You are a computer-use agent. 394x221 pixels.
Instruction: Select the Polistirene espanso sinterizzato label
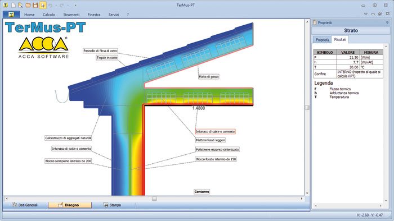(x=217, y=149)
